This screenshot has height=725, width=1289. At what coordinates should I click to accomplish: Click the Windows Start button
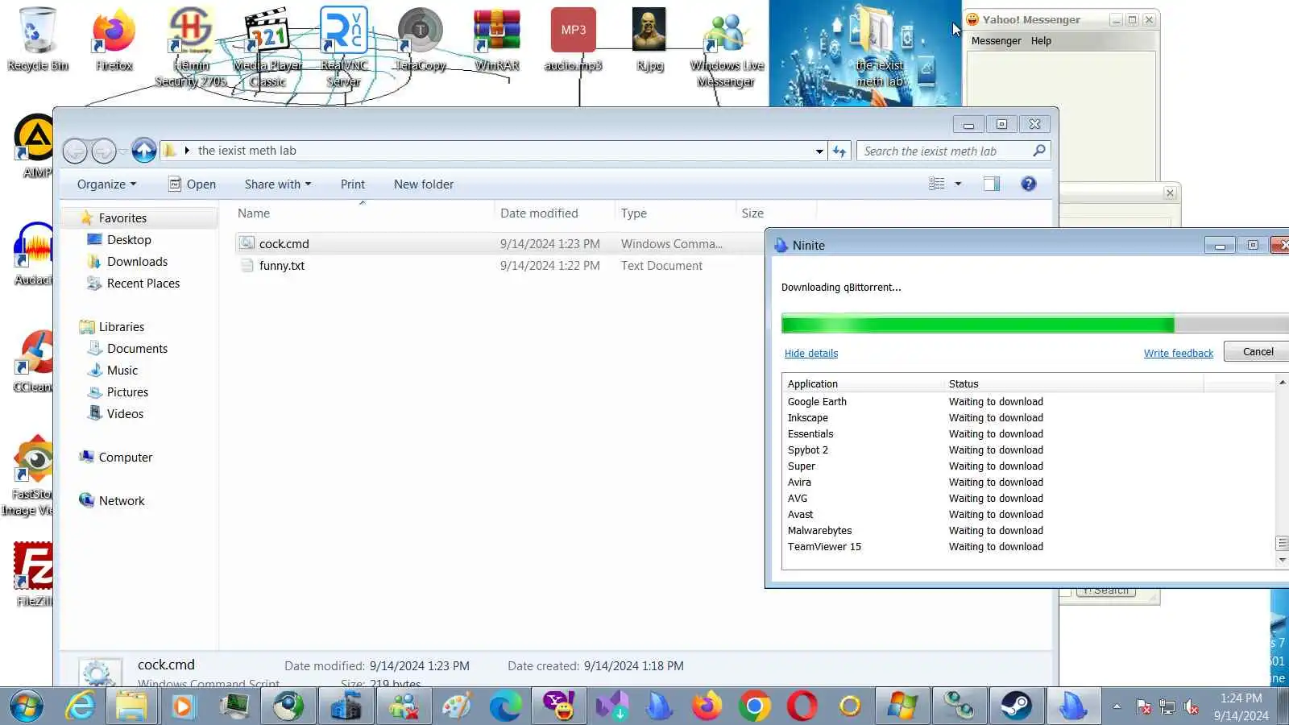27,706
